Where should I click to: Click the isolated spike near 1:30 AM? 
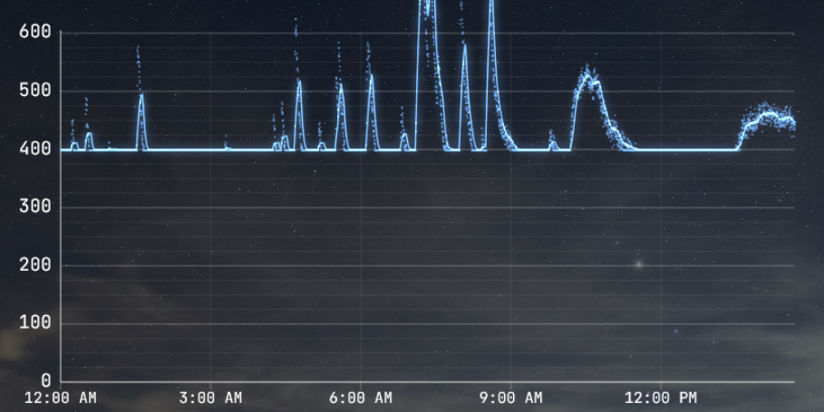(x=141, y=94)
